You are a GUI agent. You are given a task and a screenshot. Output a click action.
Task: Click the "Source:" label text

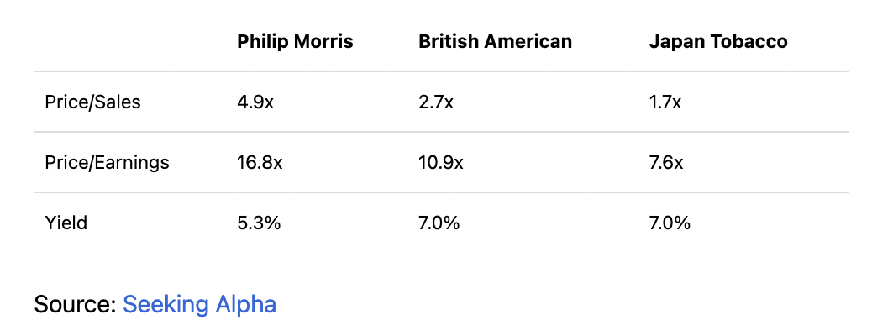point(75,303)
